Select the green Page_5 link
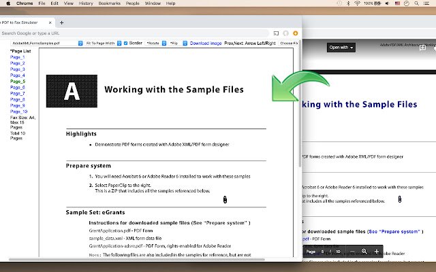Image resolution: width=436 pixels, height=272 pixels. point(18,82)
